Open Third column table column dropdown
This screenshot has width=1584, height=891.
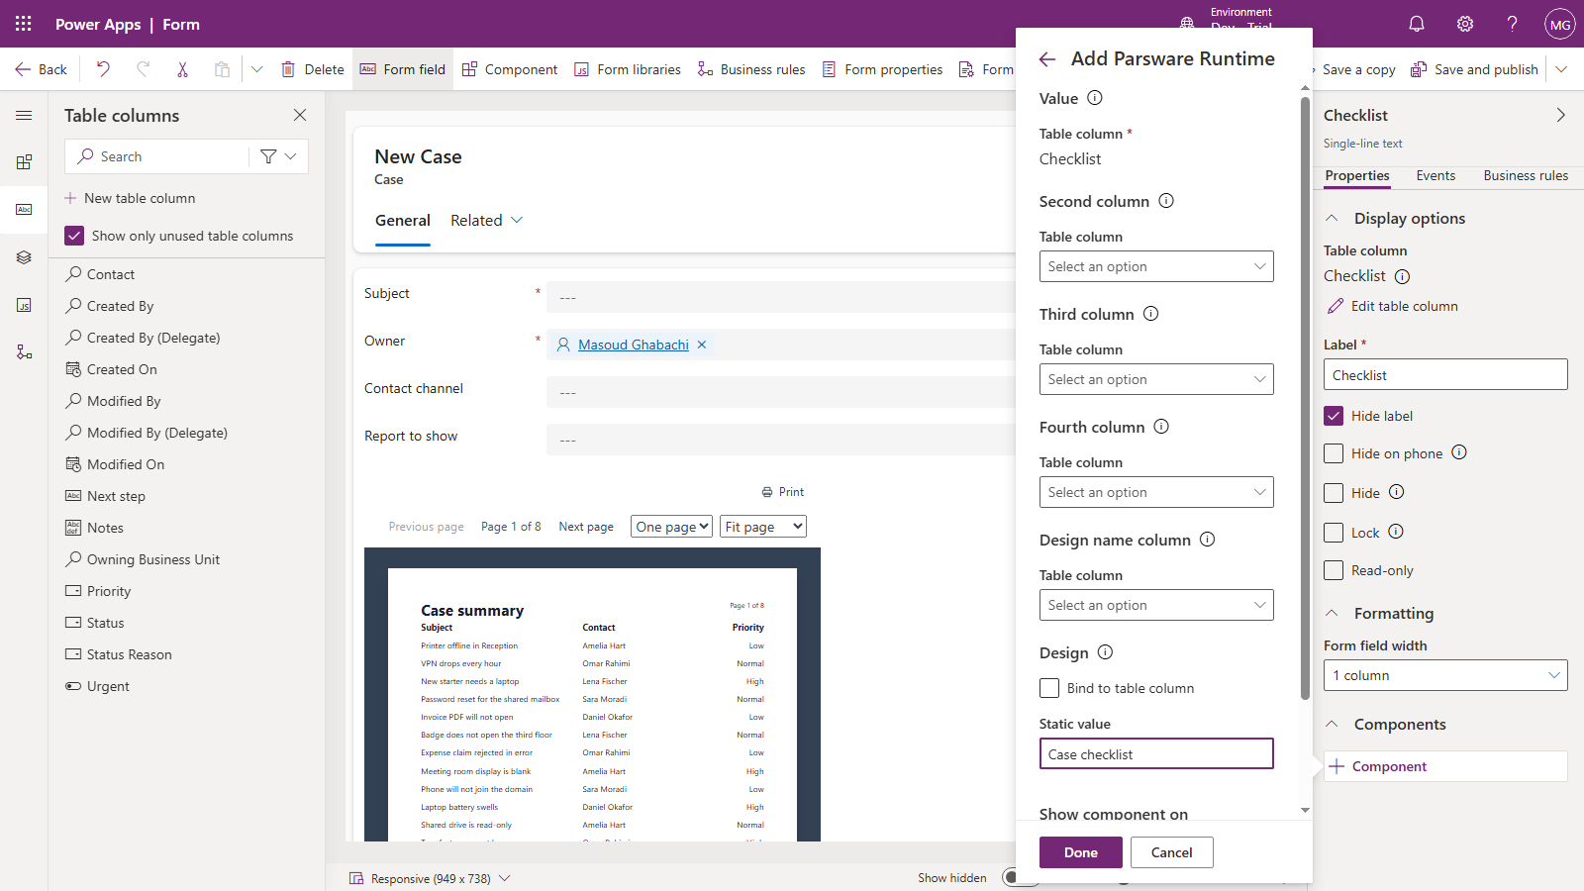pyautogui.click(x=1156, y=379)
